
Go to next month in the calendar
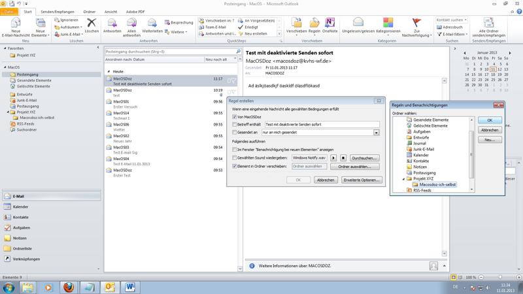pyautogui.click(x=510, y=53)
